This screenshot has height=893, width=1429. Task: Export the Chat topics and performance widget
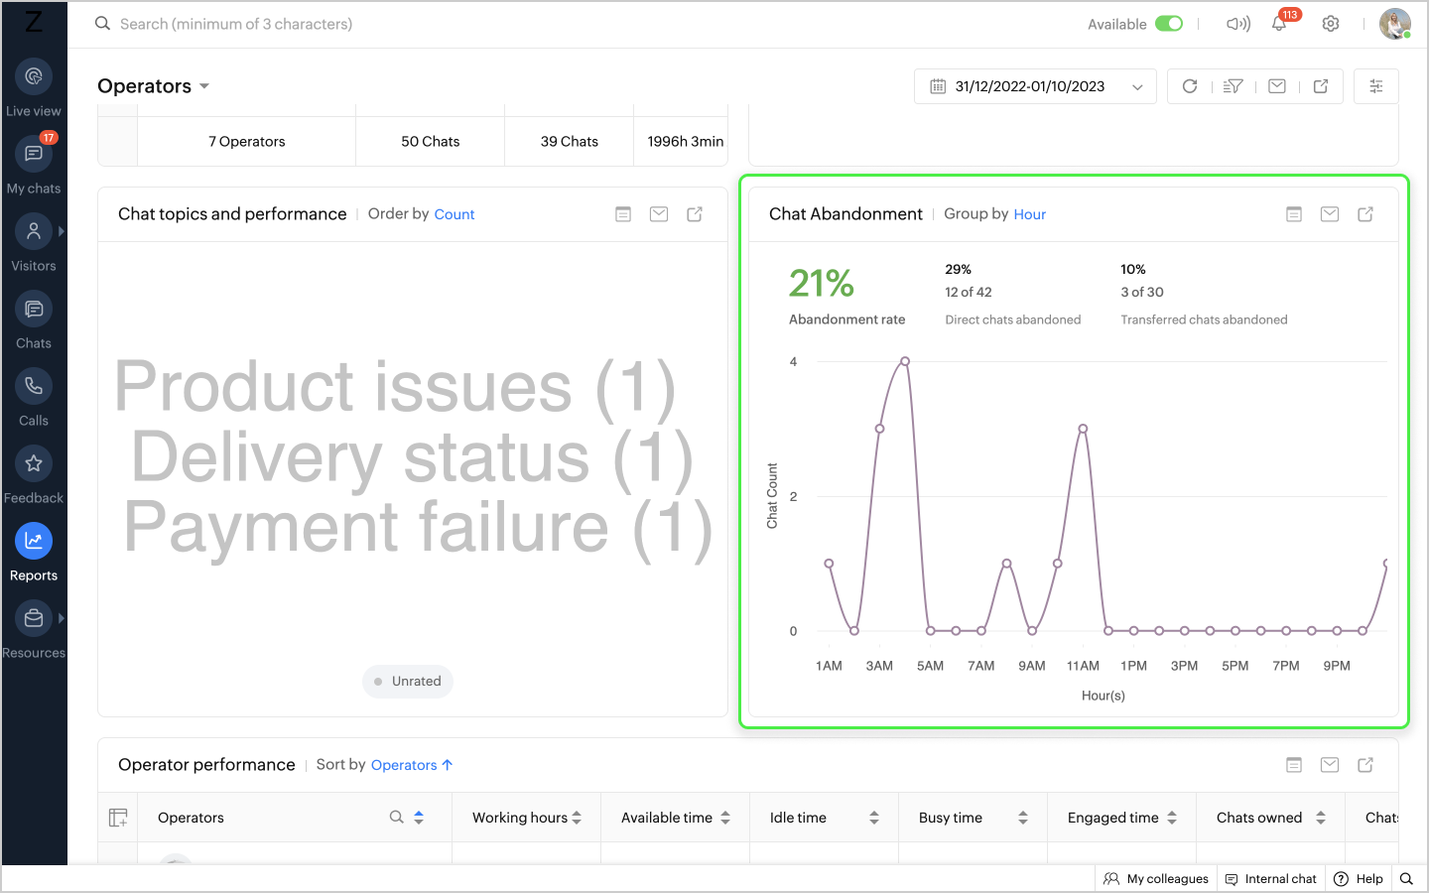click(x=695, y=214)
